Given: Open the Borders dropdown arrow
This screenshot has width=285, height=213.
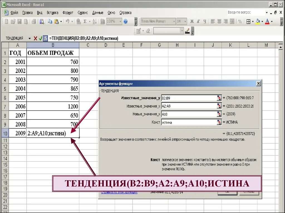Looking at the screenshot, I should (x=253, y=22).
